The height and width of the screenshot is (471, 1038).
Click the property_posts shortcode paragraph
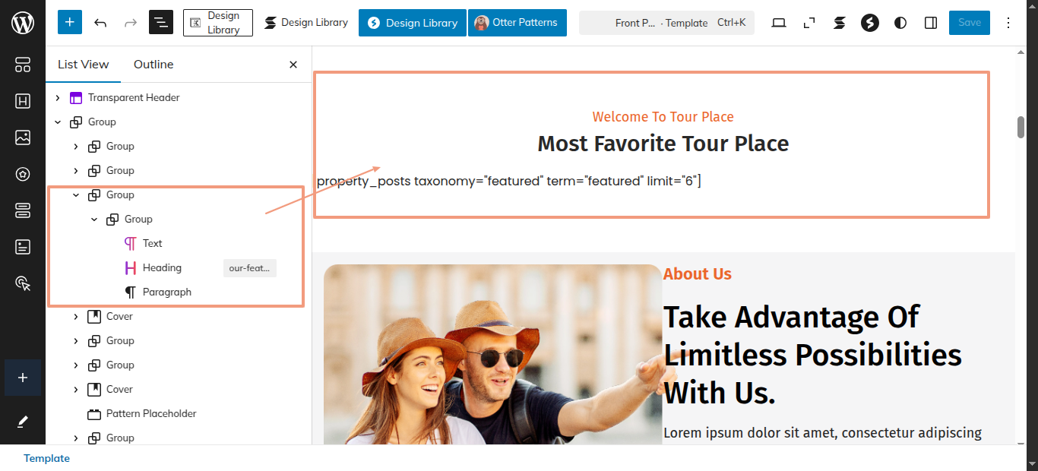pos(509,181)
